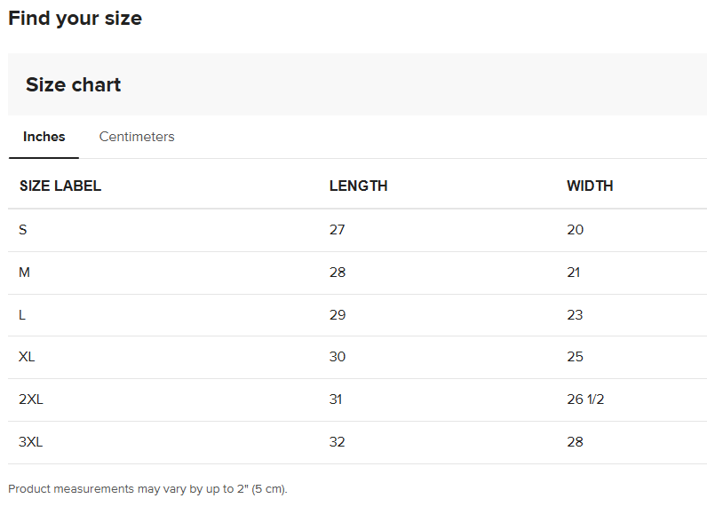Select the S size row label

(23, 230)
